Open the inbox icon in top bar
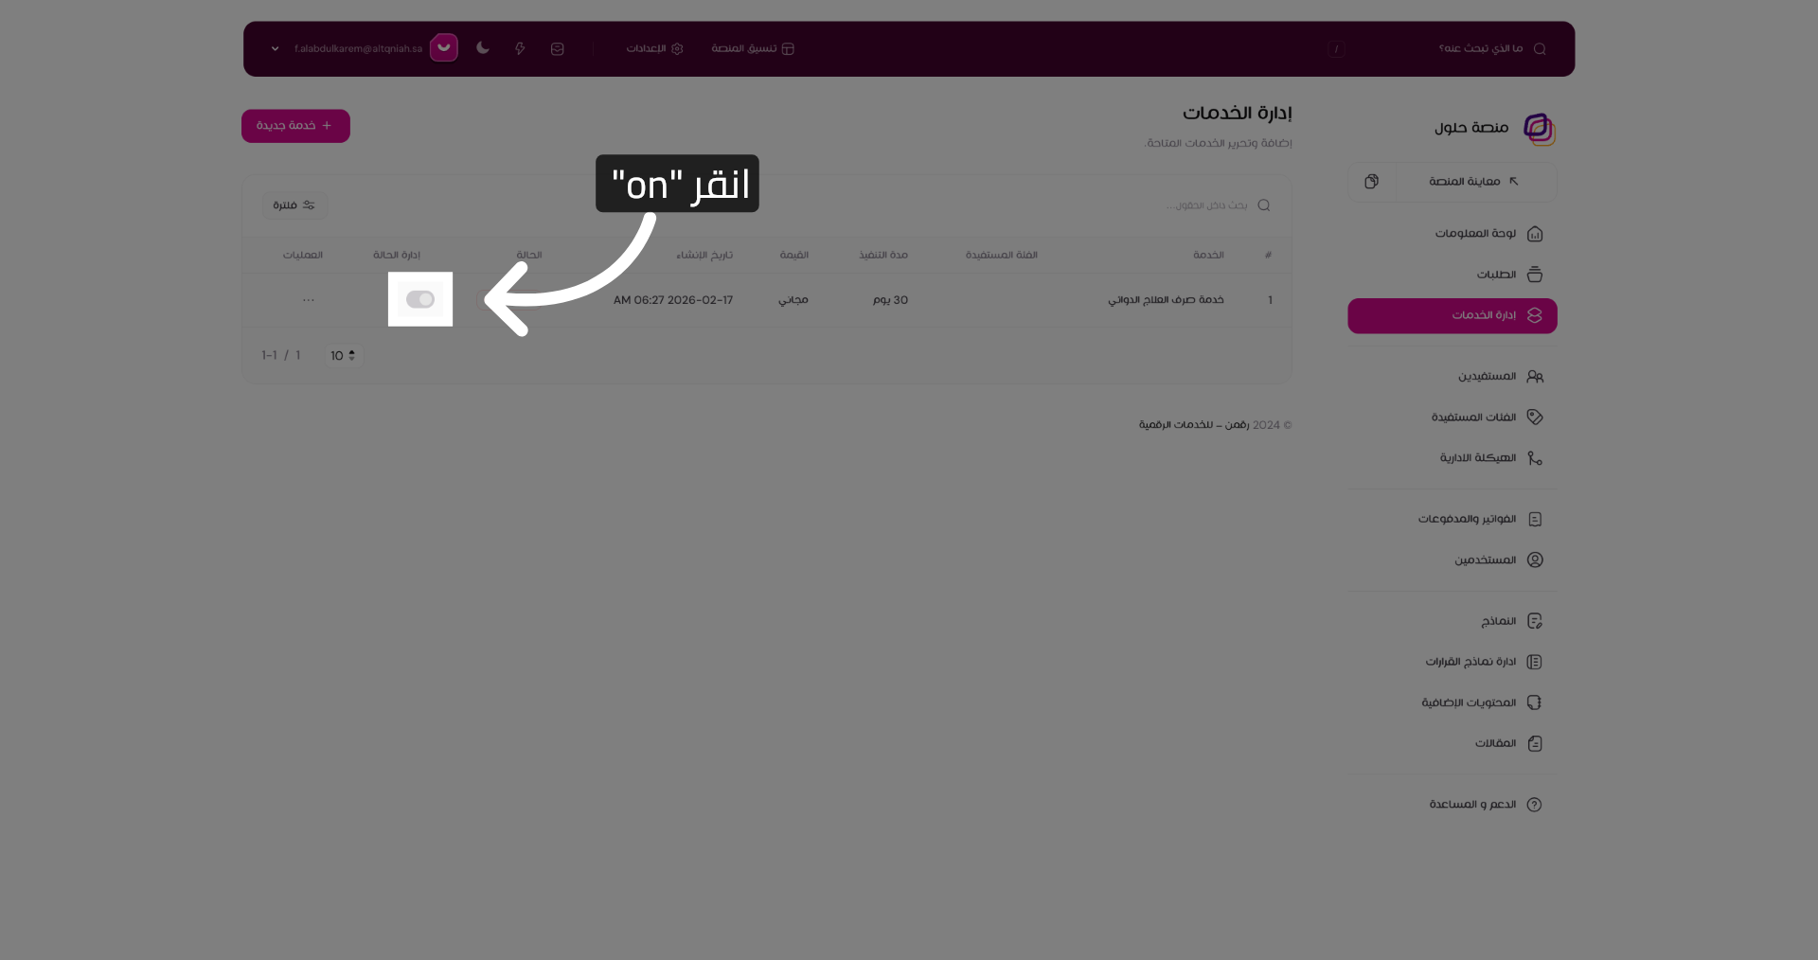The height and width of the screenshot is (960, 1818). point(557,48)
